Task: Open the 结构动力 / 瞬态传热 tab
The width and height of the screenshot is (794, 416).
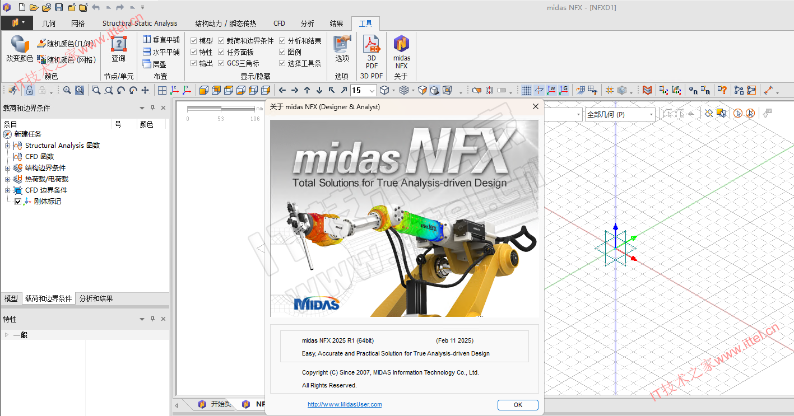Action: point(226,24)
